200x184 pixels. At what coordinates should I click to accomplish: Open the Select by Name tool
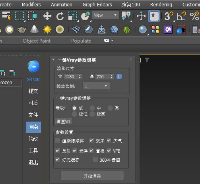click(6, 15)
